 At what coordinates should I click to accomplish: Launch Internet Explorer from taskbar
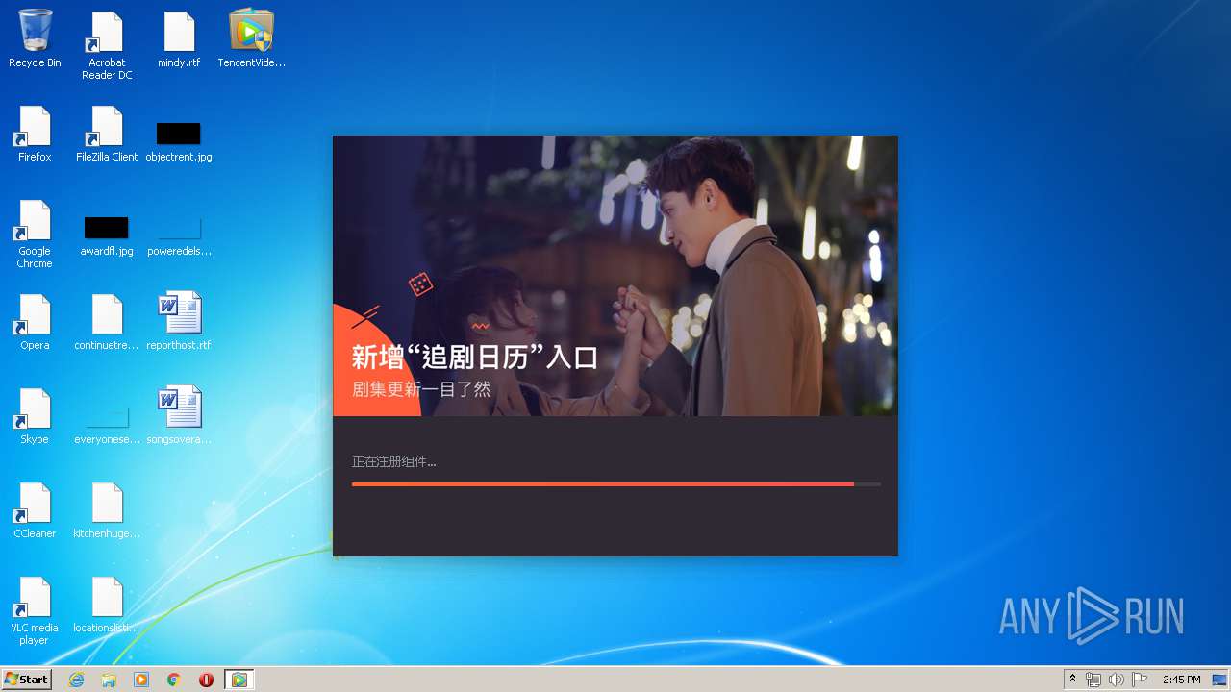click(76, 680)
